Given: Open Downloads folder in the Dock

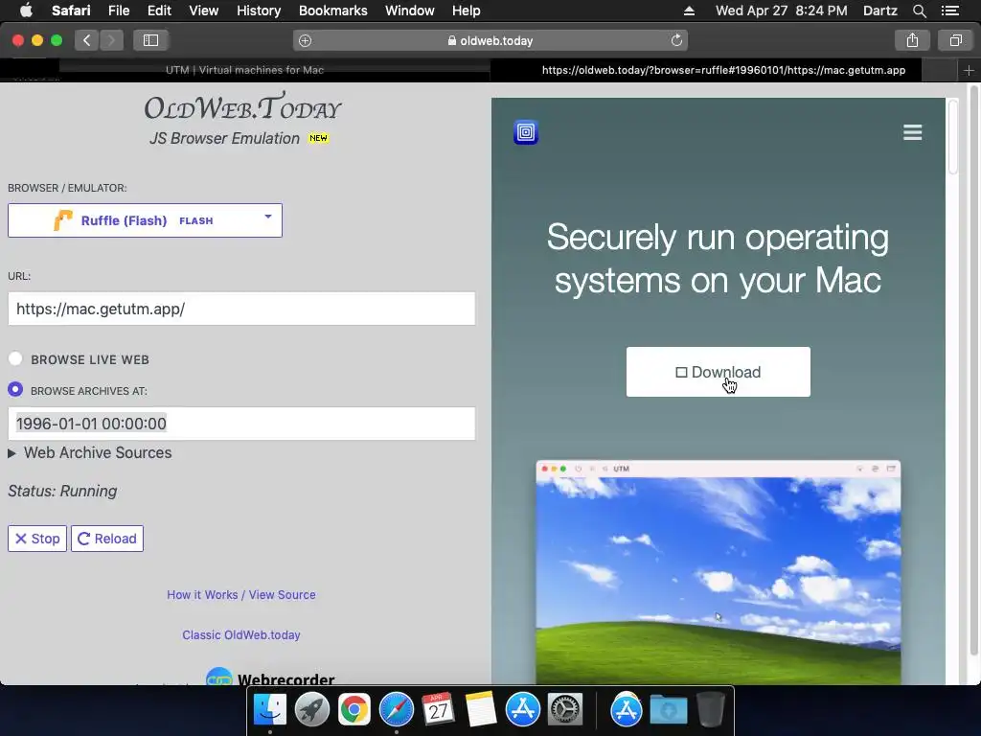Looking at the screenshot, I should (668, 710).
